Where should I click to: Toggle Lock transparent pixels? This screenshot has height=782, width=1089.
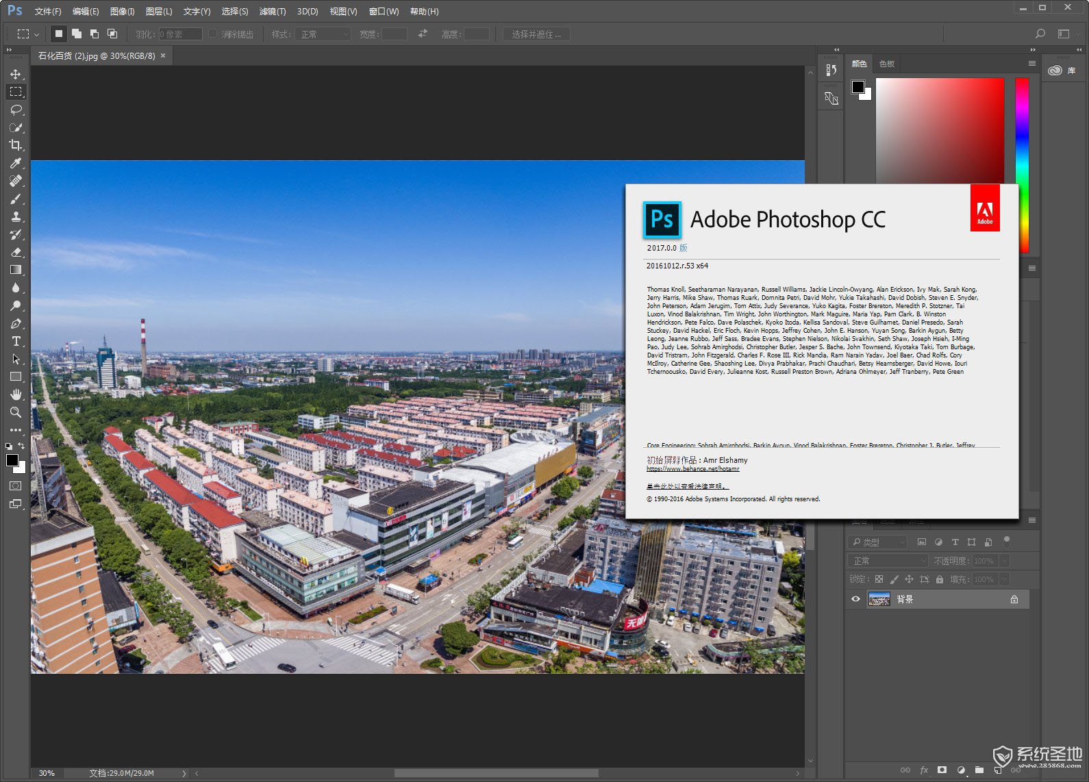pos(879,579)
